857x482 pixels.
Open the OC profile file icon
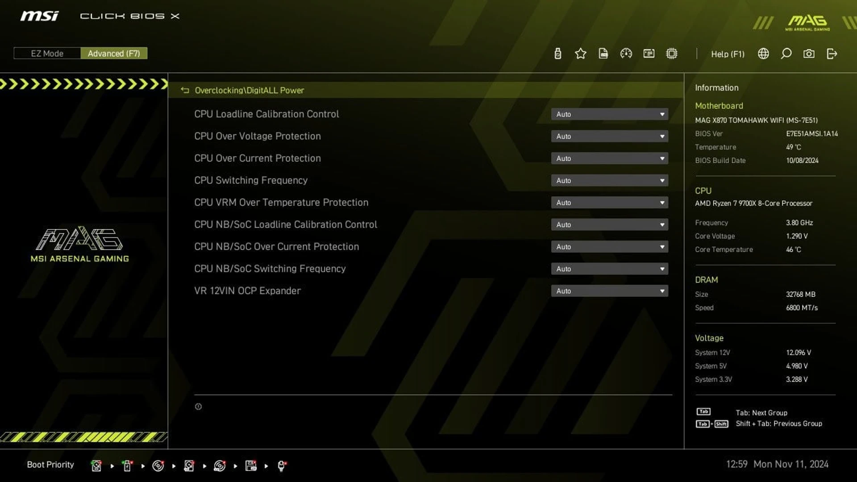pyautogui.click(x=603, y=54)
